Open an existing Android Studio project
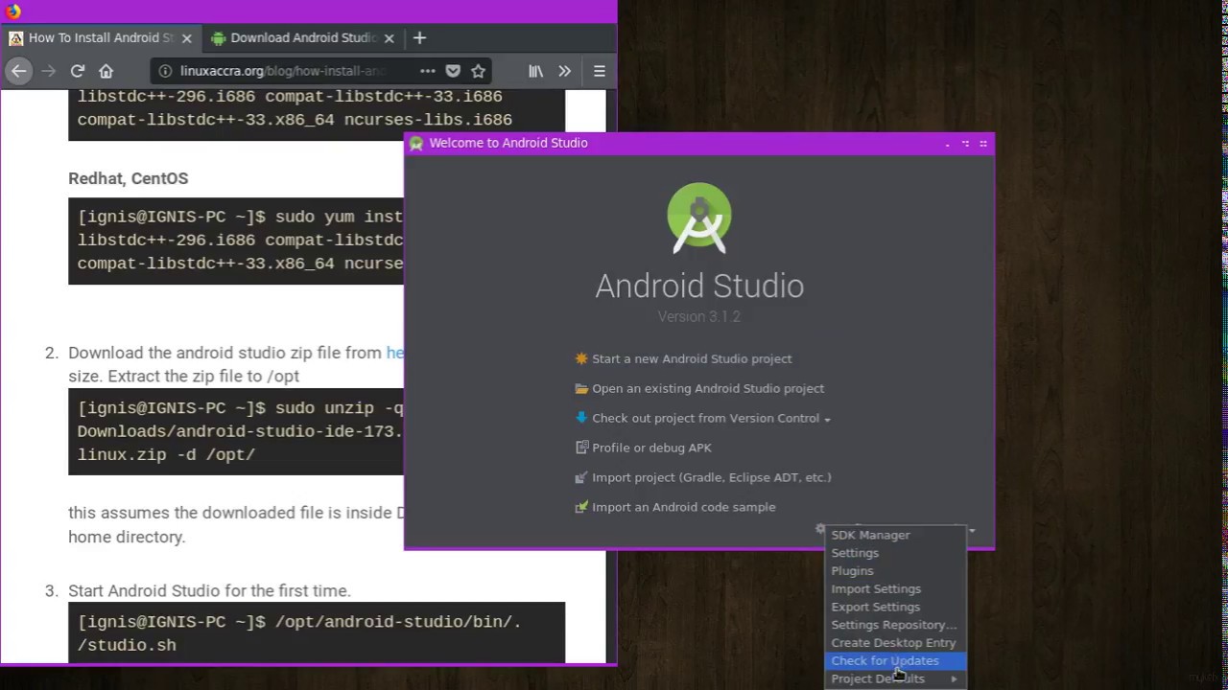 [x=708, y=388]
